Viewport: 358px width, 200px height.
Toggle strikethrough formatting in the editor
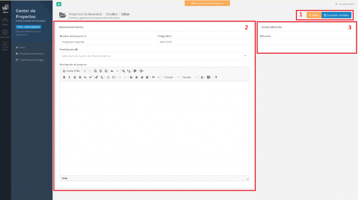click(80, 77)
